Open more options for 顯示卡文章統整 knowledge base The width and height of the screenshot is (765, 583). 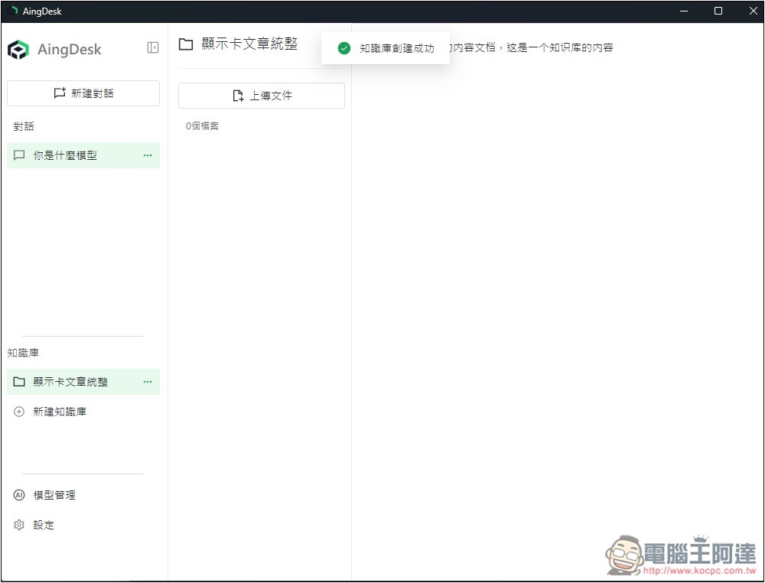(148, 382)
